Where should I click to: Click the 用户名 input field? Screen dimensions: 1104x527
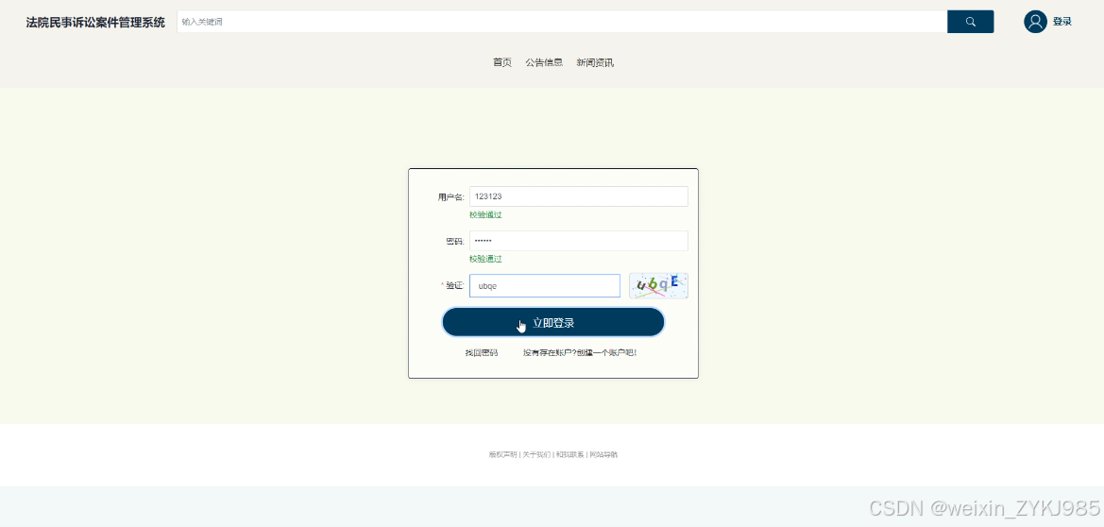pos(579,196)
